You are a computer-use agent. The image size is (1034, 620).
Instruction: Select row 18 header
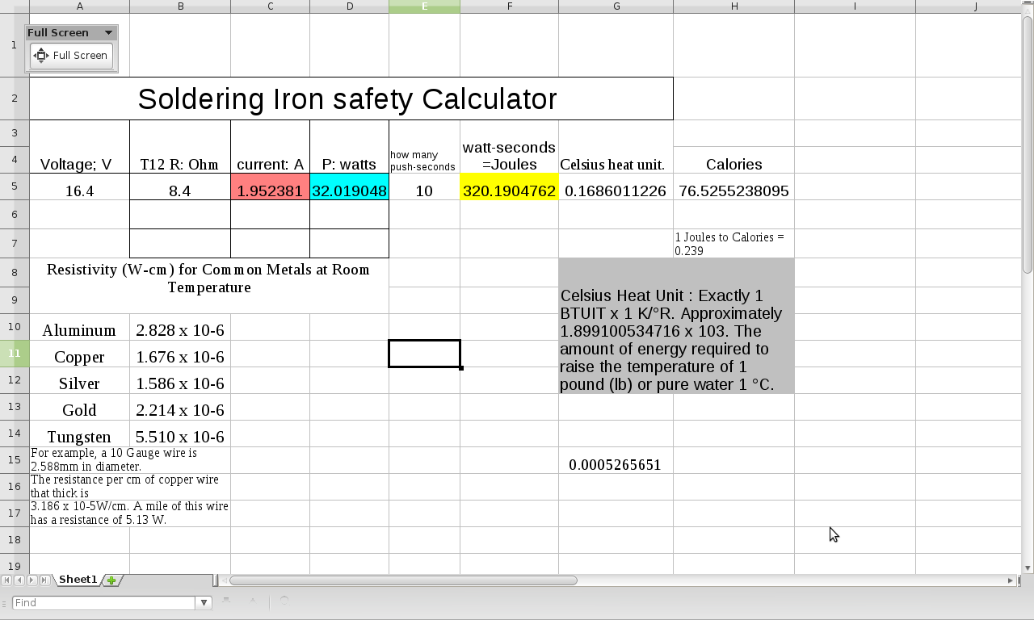(x=15, y=540)
